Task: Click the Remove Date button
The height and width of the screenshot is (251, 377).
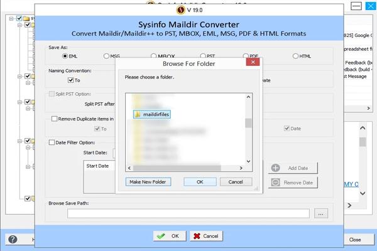Action: pyautogui.click(x=293, y=183)
